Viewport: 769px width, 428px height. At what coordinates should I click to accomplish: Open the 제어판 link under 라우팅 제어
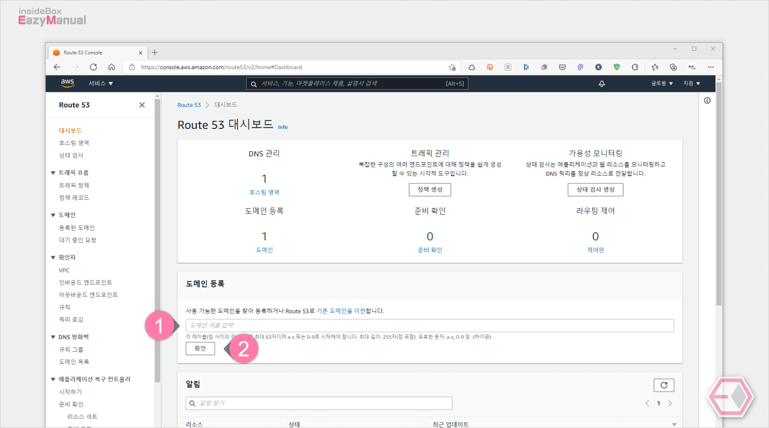click(595, 250)
